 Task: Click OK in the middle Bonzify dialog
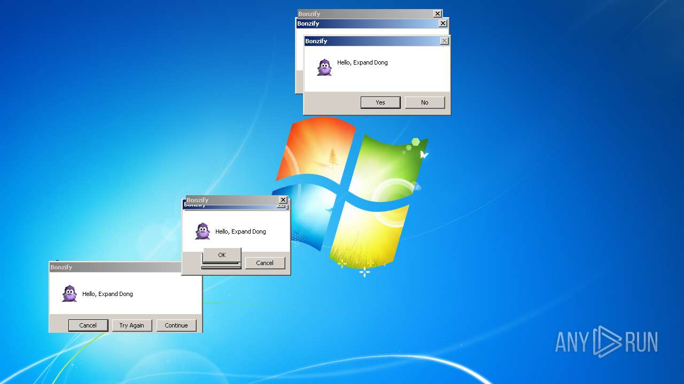click(222, 255)
